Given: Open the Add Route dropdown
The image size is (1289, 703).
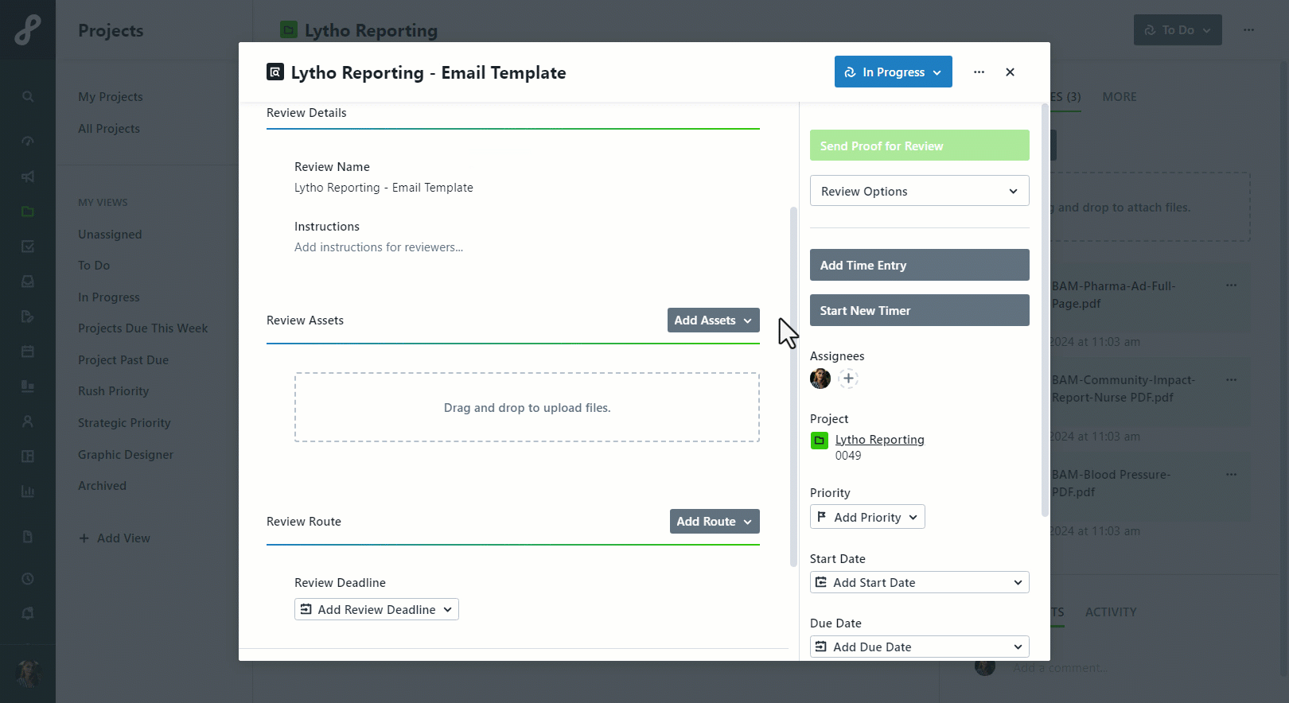Looking at the screenshot, I should click(714, 522).
